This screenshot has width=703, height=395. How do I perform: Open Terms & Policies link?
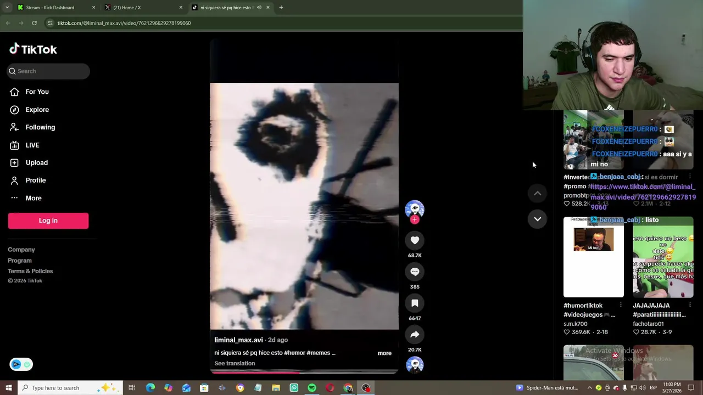pyautogui.click(x=30, y=271)
